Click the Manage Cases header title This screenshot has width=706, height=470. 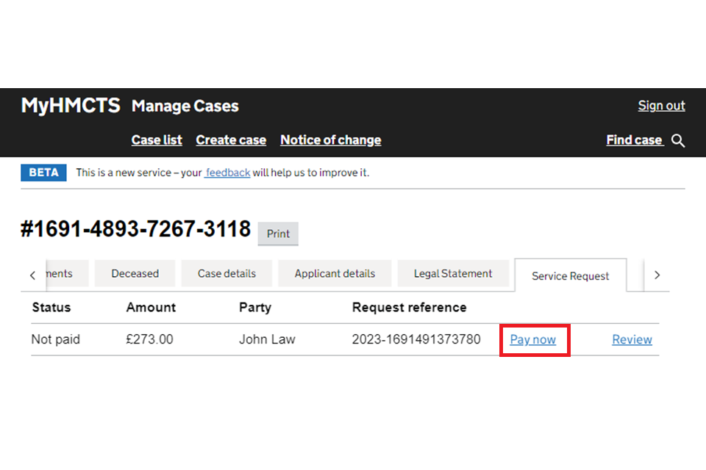[185, 106]
